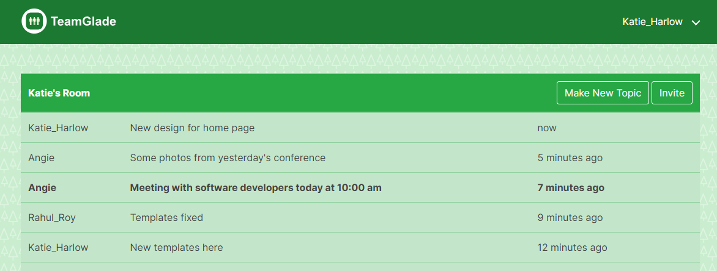Click the bold Angie author name
The width and height of the screenshot is (717, 271).
(42, 188)
